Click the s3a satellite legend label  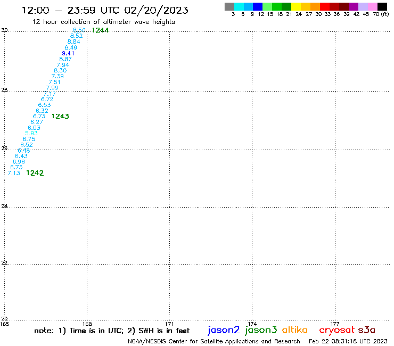coord(367,330)
